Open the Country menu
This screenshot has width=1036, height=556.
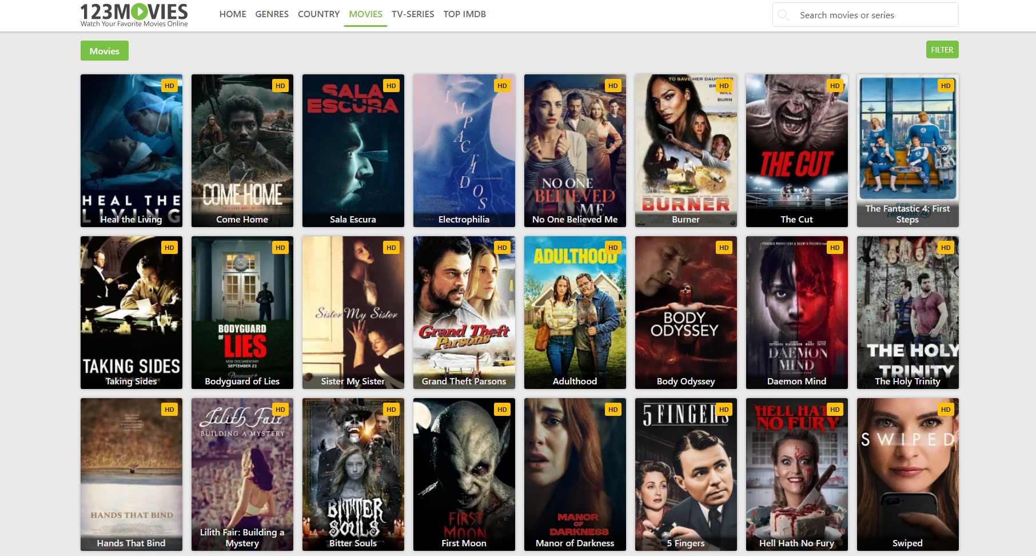point(318,14)
